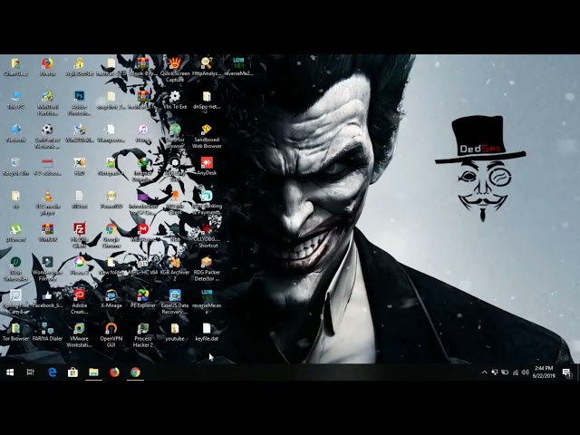Open OpenVPN GUI shortcut
This screenshot has height=435, width=580.
111,335
